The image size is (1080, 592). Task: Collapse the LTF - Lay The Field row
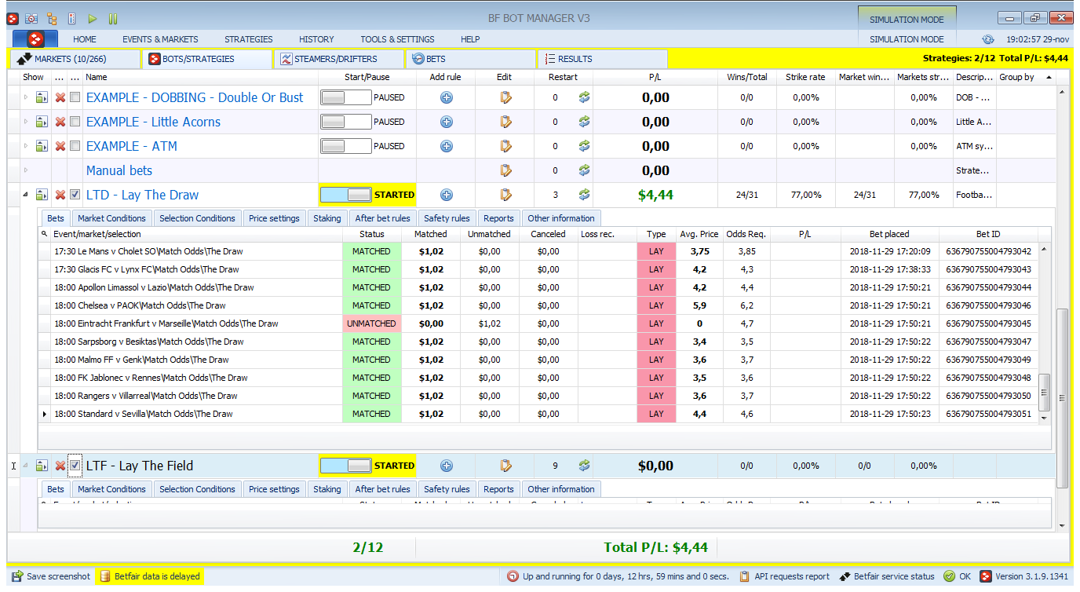click(25, 466)
